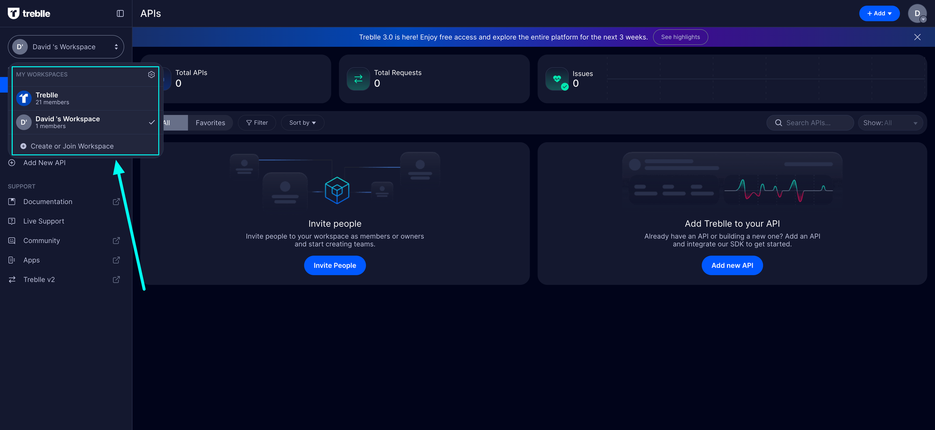Click the Treblle workspace avatar icon
935x430 pixels.
click(x=24, y=98)
